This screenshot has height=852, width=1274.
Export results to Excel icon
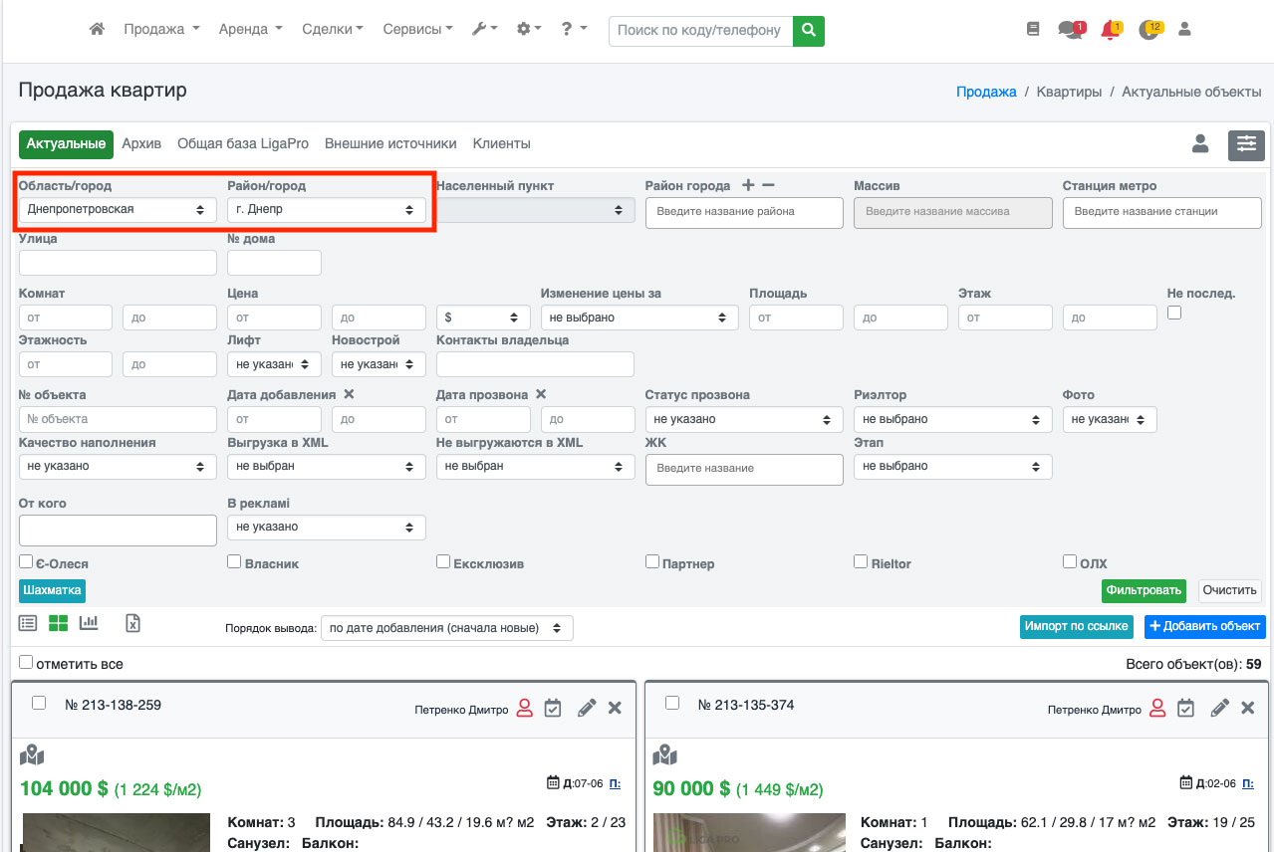[x=132, y=623]
